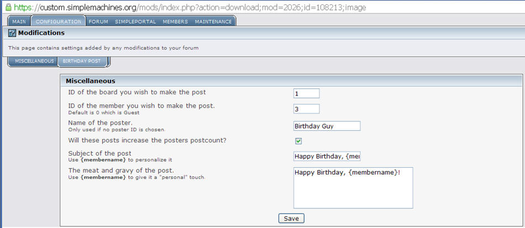Switch to the Birthday Post sub-tab
This screenshot has height=228, width=525.
click(x=81, y=61)
